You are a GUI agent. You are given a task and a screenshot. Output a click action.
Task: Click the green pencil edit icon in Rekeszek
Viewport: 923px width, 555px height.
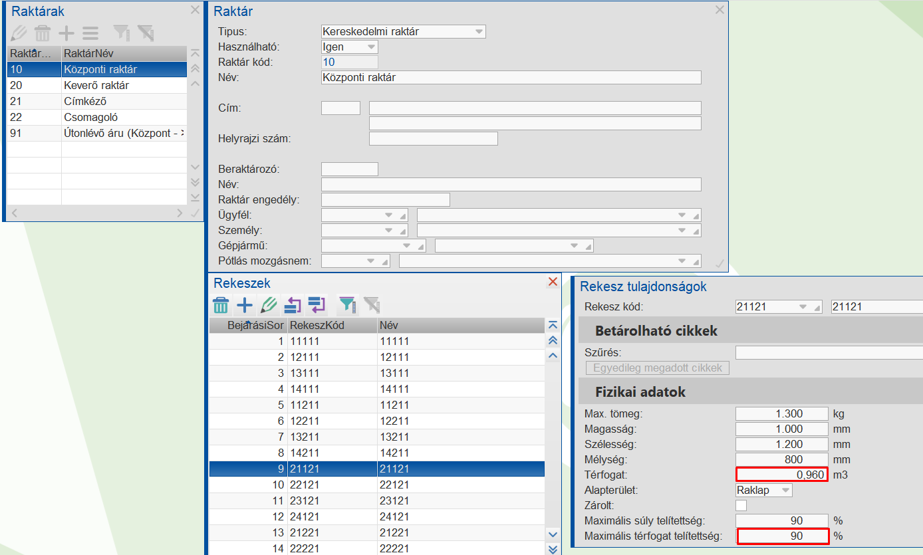pos(268,305)
